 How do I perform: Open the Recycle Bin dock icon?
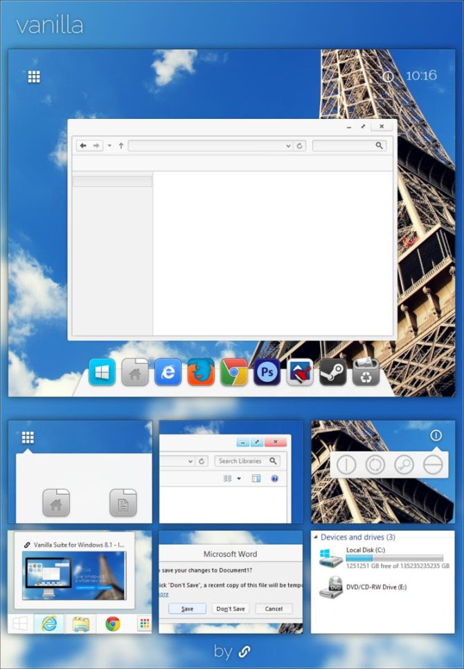coord(366,372)
